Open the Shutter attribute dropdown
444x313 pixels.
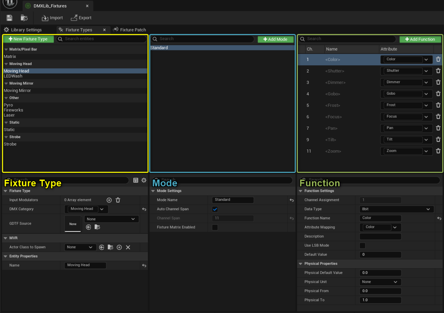[x=406, y=71]
